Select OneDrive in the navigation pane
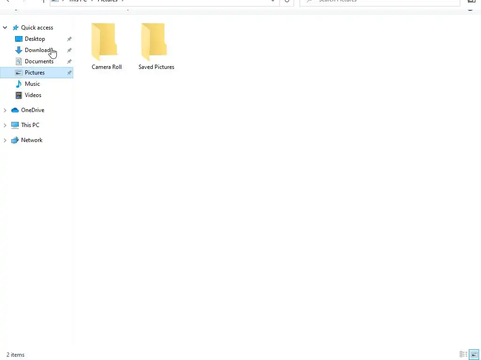Viewport: 481px width, 360px height. pyautogui.click(x=32, y=110)
